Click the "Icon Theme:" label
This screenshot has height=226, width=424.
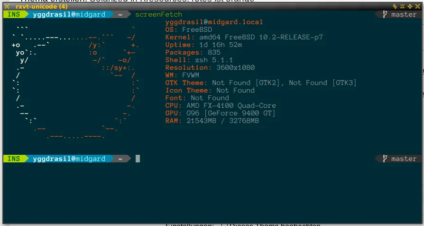[188, 90]
